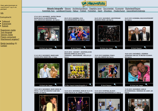Open the Showbizz category
The height and width of the screenshot is (111, 158).
tap(108, 11)
